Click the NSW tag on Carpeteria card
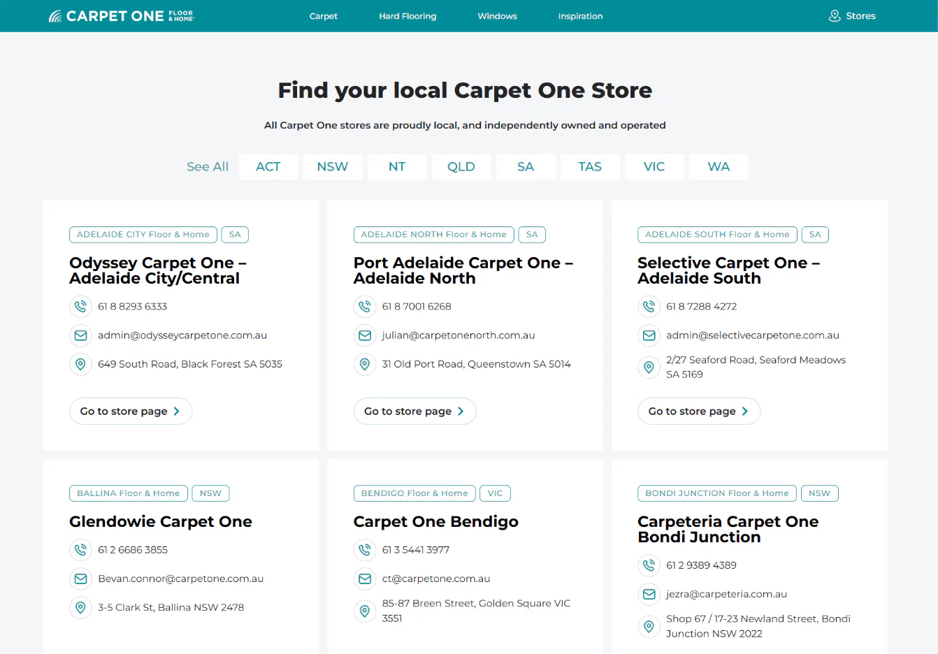 pyautogui.click(x=820, y=493)
